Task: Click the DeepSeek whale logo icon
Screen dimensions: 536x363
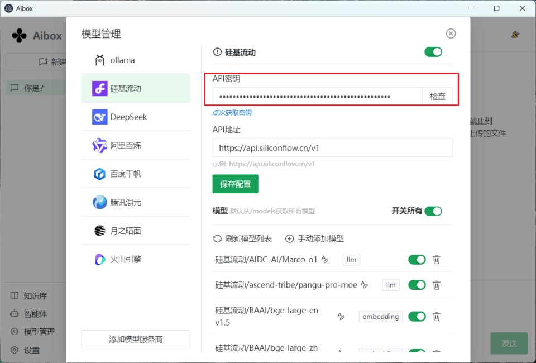Action: (100, 117)
